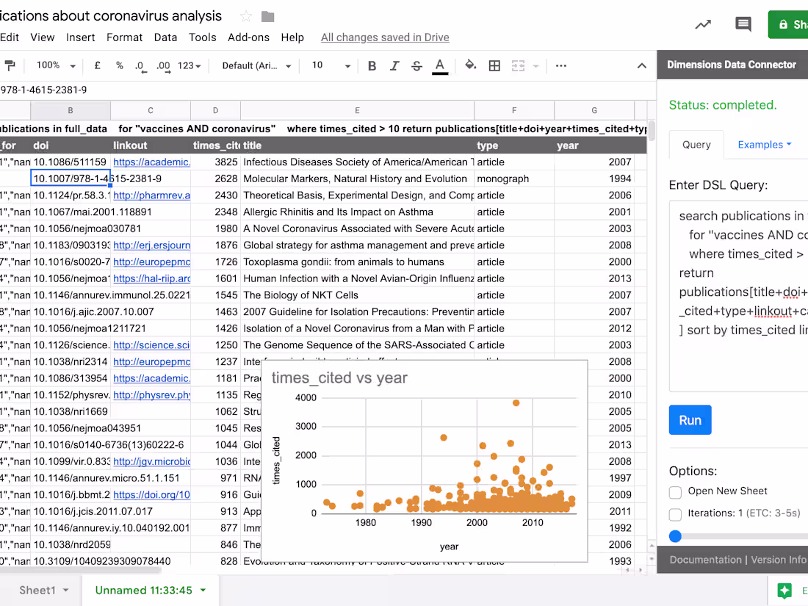Toggle italic formatting

click(x=394, y=65)
